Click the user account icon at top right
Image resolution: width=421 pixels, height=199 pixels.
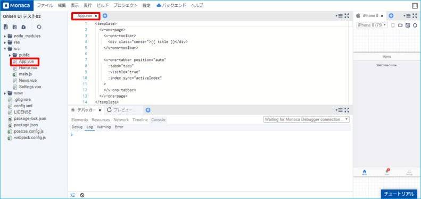pyautogui.click(x=415, y=5)
